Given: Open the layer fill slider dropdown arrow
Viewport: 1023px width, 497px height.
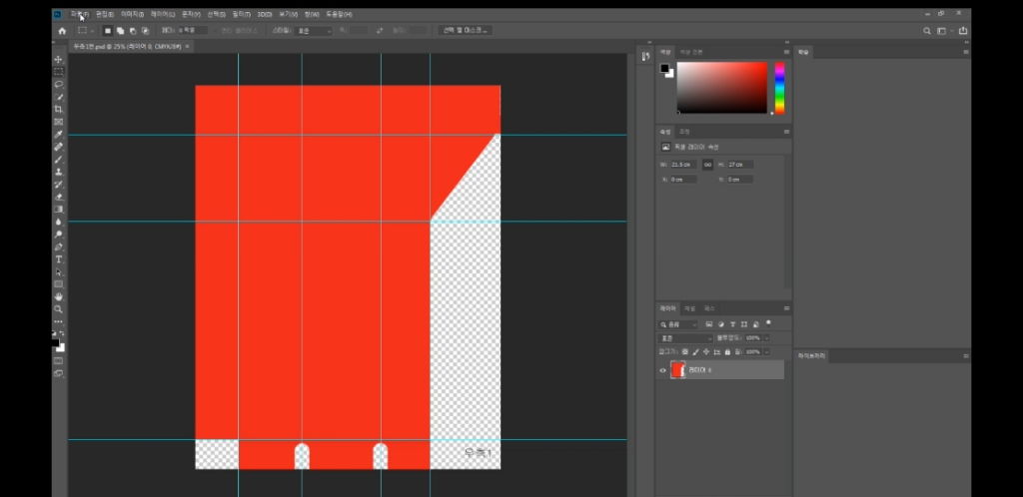Looking at the screenshot, I should 766,351.
